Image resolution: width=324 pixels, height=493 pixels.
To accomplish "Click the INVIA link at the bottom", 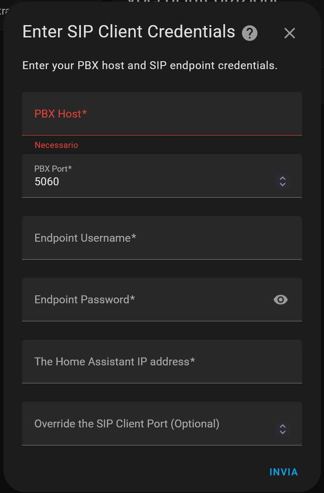I will coord(284,472).
